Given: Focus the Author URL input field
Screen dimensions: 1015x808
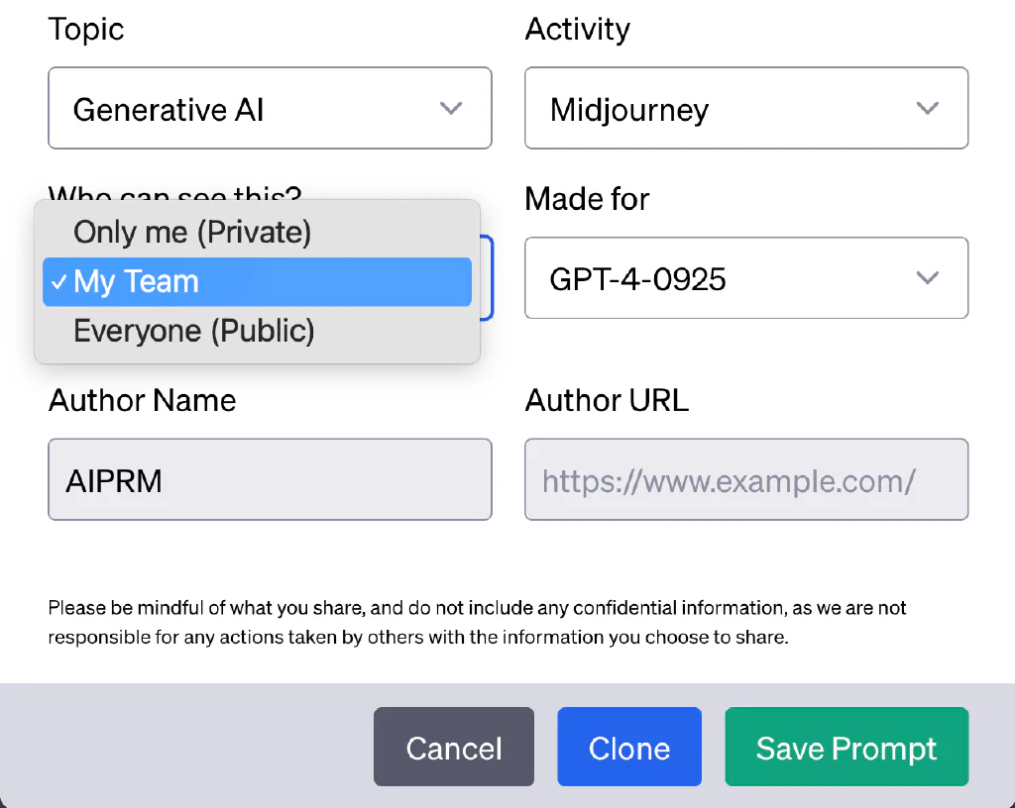Looking at the screenshot, I should coord(745,480).
